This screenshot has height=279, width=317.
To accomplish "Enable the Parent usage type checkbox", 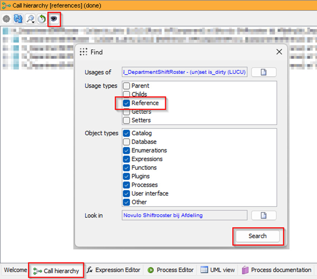I will (x=126, y=86).
